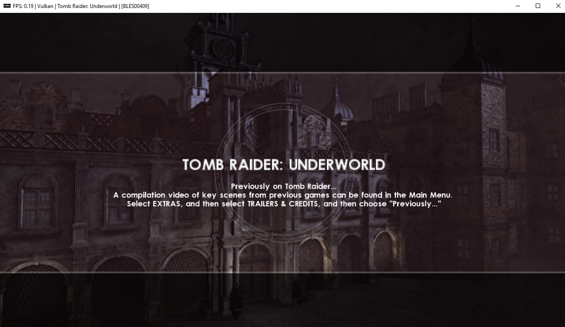Minimize the Tomb Raider: Underworld window
The height and width of the screenshot is (327, 565).
[518, 6]
